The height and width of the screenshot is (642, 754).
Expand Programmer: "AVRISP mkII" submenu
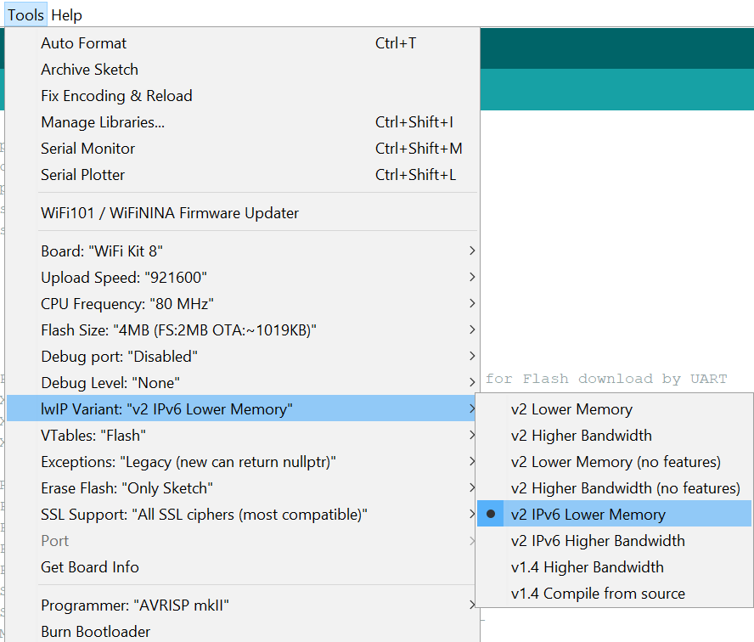pos(243,605)
